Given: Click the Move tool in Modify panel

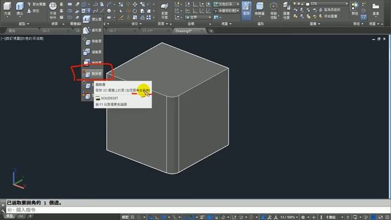Looking at the screenshot, I should [135, 4].
